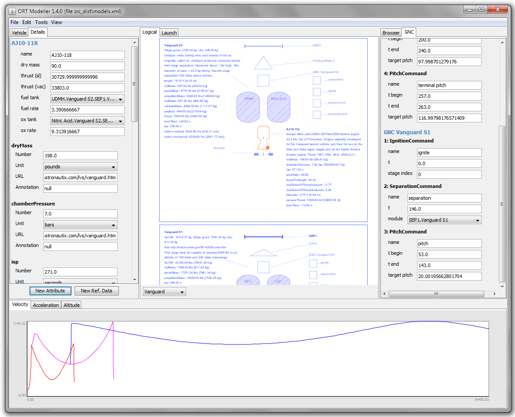Open the View menu
Viewport: 515px width, 417px height.
56,22
